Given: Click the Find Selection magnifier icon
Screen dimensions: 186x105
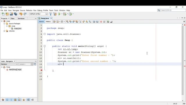Looking at the screenshot, I should coord(67,22).
